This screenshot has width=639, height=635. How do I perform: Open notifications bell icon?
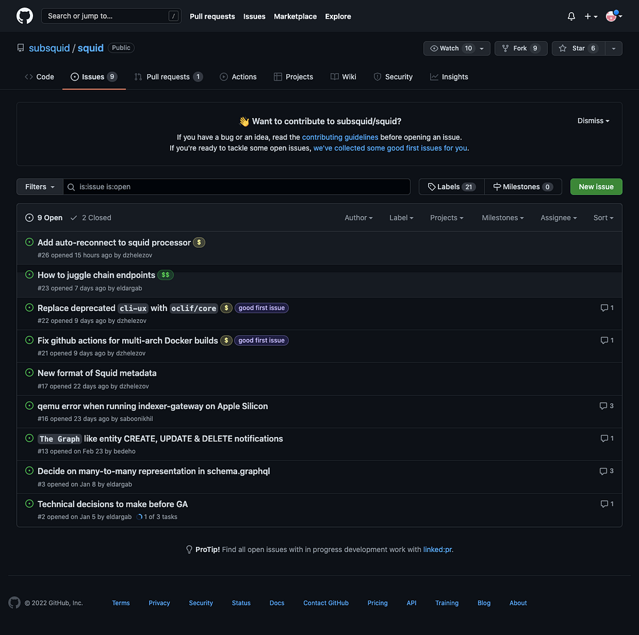click(x=572, y=16)
